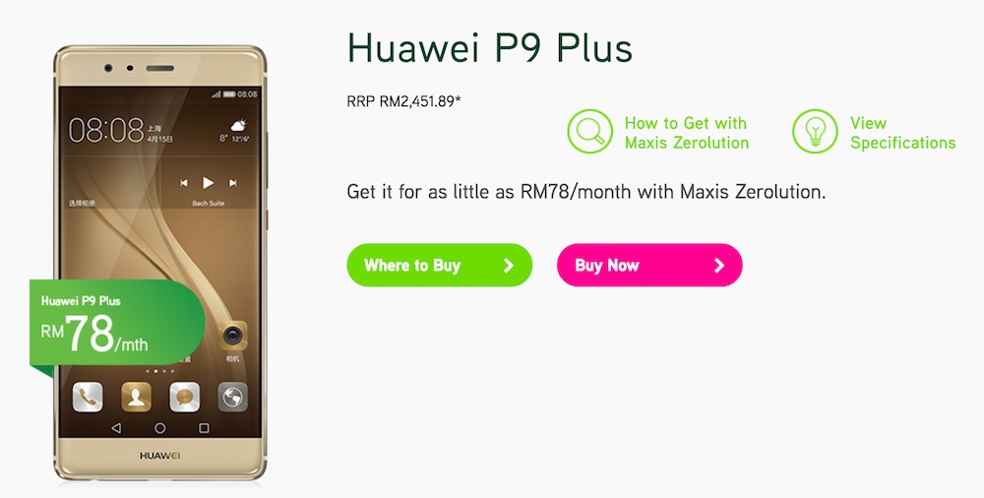Click the green RM78/mth price badge
The image size is (984, 498).
[x=116, y=324]
